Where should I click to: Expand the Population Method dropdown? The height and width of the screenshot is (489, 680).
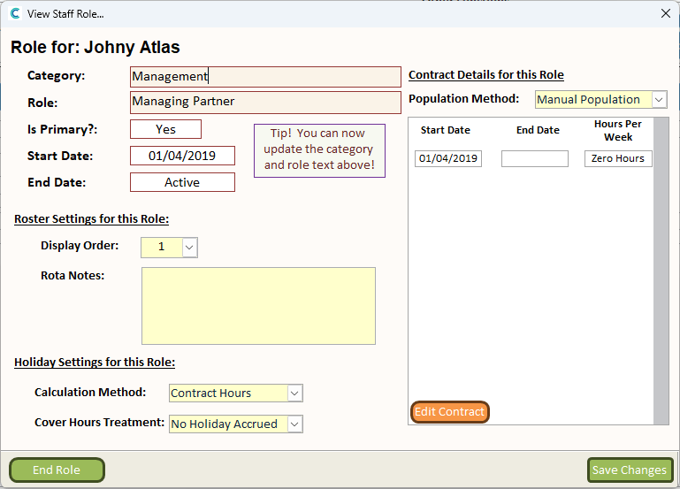(659, 100)
